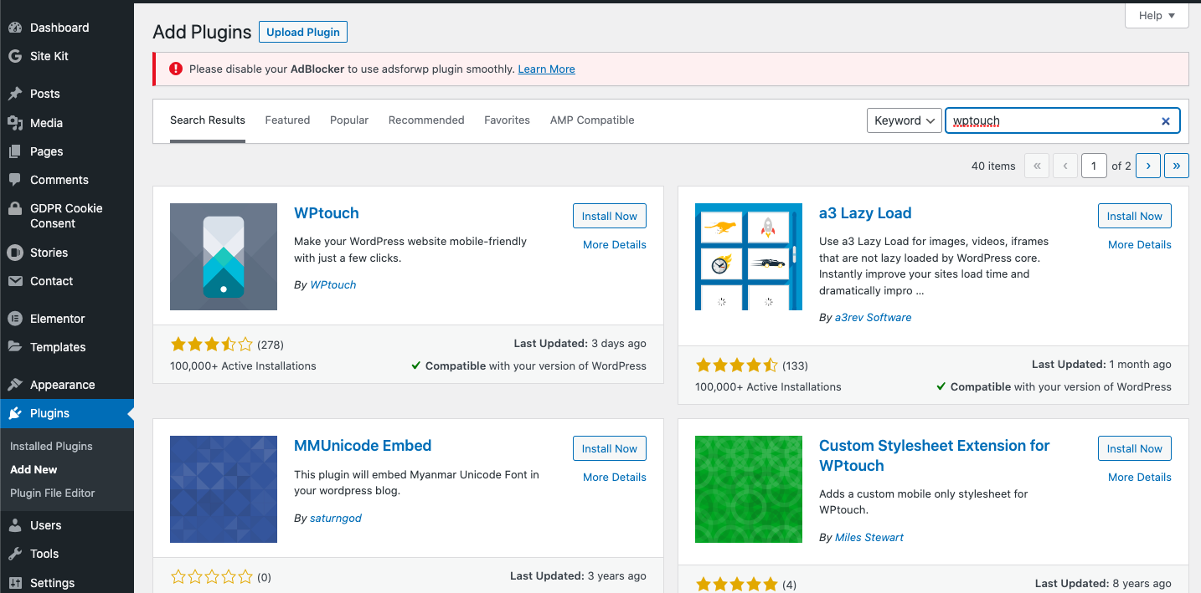Click the Pages icon in the sidebar

point(15,151)
